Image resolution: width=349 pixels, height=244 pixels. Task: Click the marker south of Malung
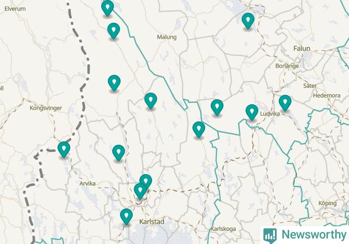(150, 100)
